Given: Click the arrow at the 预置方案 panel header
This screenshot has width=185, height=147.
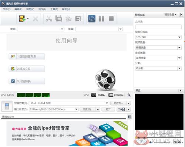Looking at the screenshot, I should (181, 14).
